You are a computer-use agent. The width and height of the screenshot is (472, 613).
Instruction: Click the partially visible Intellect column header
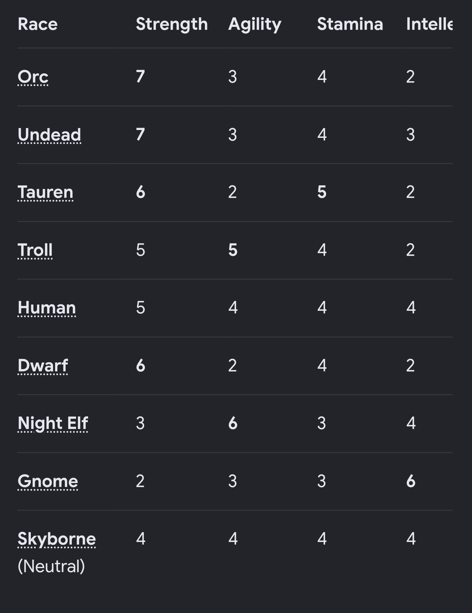click(429, 24)
